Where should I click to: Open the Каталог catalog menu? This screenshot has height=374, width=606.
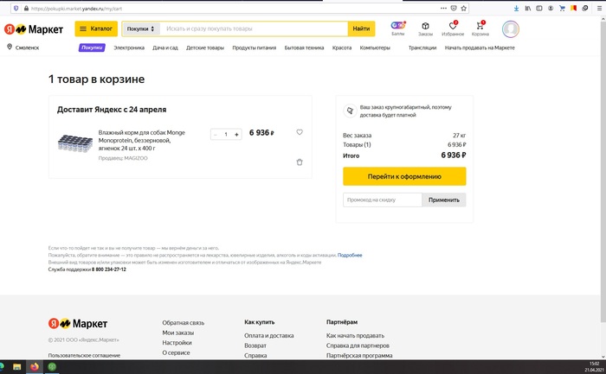click(x=96, y=29)
